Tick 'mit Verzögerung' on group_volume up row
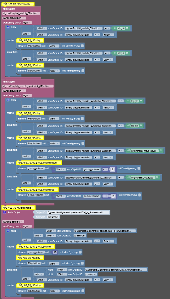The height and width of the screenshot is (299, 170). [x=139, y=195]
